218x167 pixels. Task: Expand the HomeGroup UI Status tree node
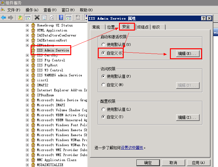coord(27,25)
